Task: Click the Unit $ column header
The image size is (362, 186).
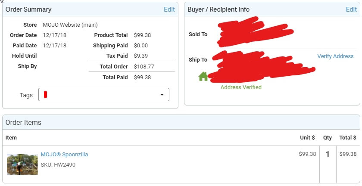Action: (x=307, y=138)
